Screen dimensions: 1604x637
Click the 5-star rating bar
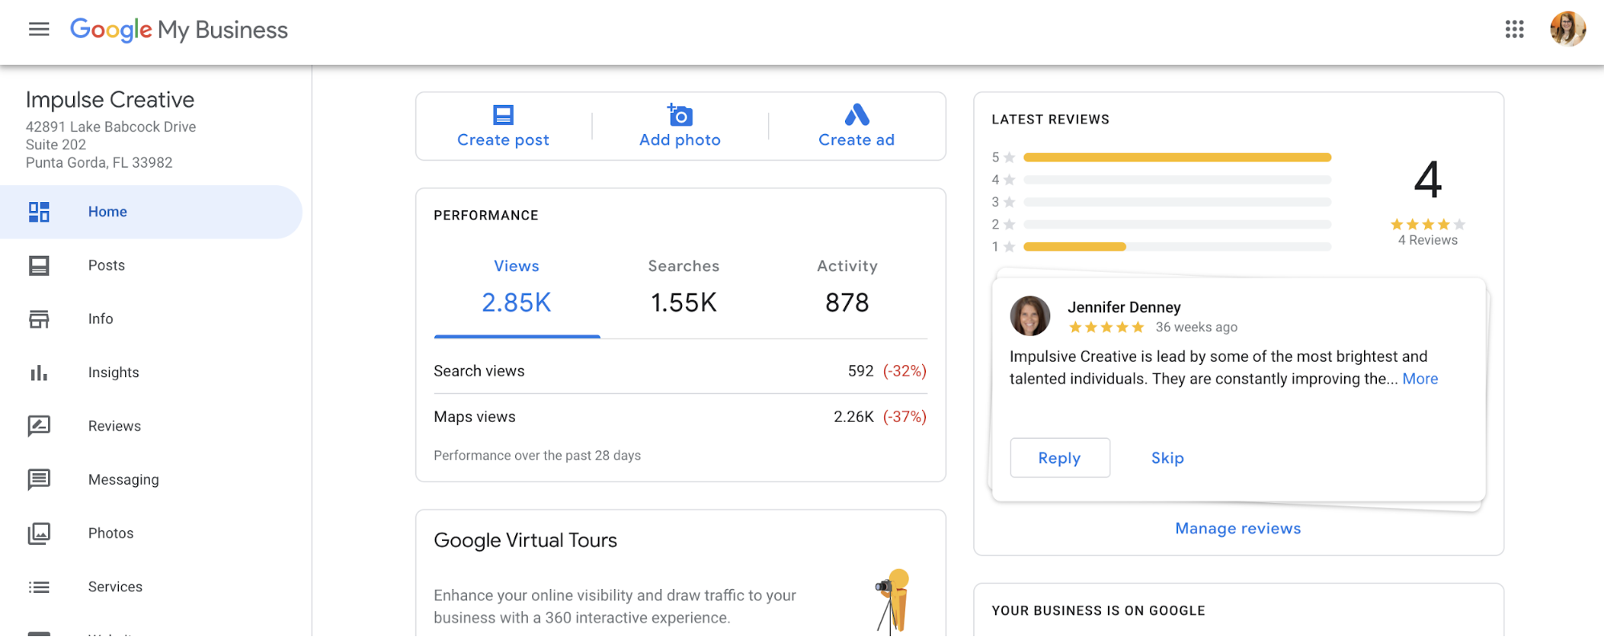(x=1177, y=157)
